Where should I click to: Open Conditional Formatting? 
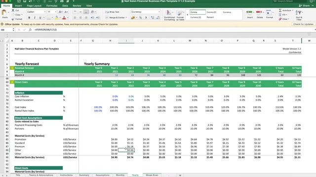point(169,15)
